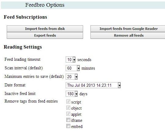Open the Inactive feed limit days dropdown
The image size is (165, 131).
coord(71,94)
